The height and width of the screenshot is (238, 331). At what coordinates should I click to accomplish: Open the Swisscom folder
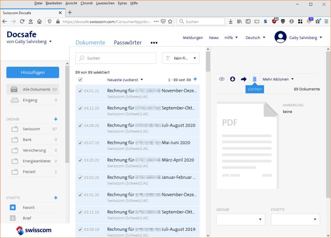coord(33,129)
